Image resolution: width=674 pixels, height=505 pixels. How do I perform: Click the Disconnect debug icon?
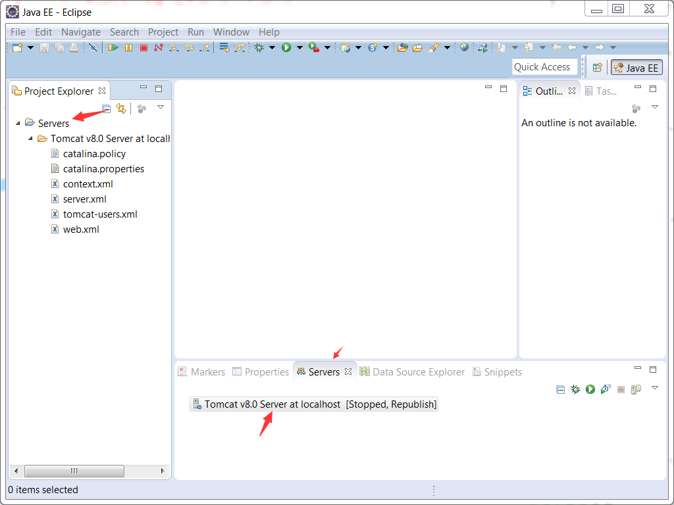coord(159,47)
